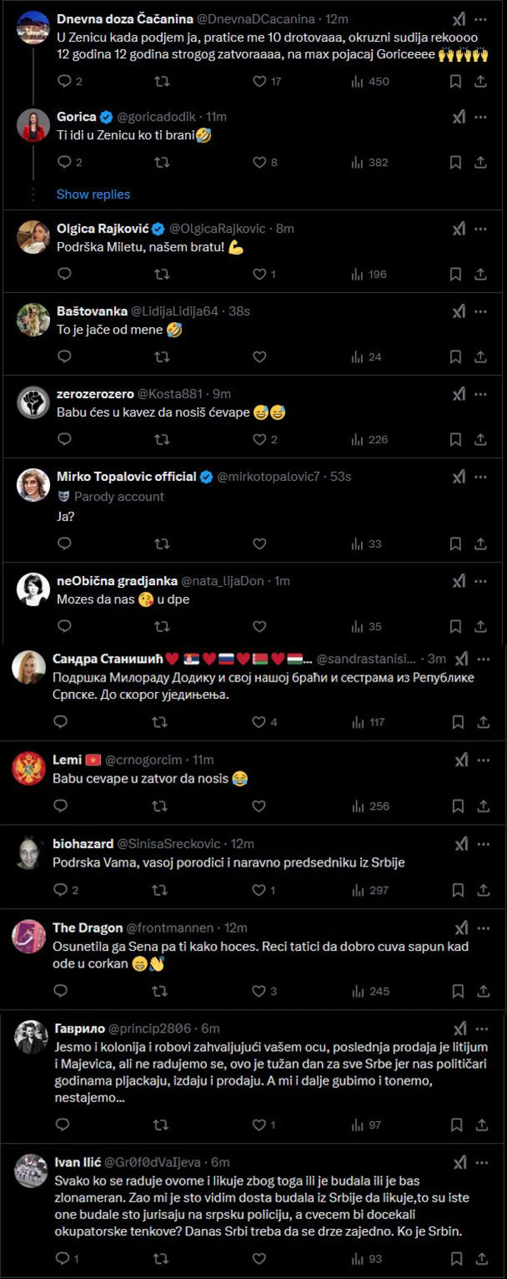This screenshot has height=1279, width=507.
Task: Share Ivan Ilić's tweet
Action: pyautogui.click(x=482, y=1258)
